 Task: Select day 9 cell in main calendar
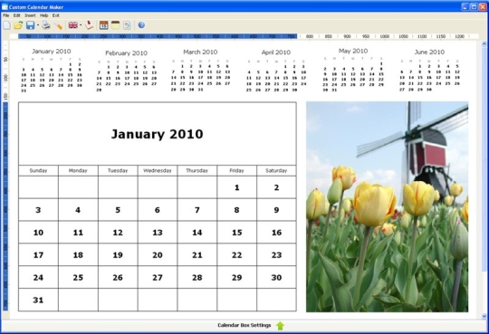276,210
